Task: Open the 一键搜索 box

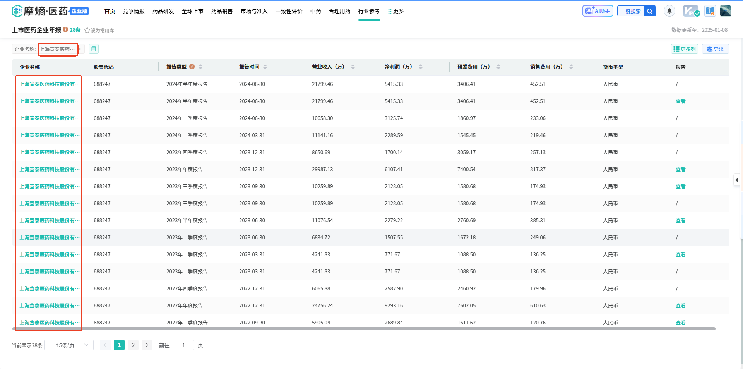Action: [631, 11]
